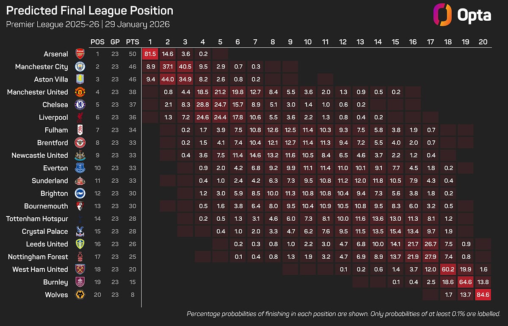This screenshot has height=326, width=508.
Task: Click Wolves' 84.6 twentieth-place cell
Action: click(x=483, y=295)
